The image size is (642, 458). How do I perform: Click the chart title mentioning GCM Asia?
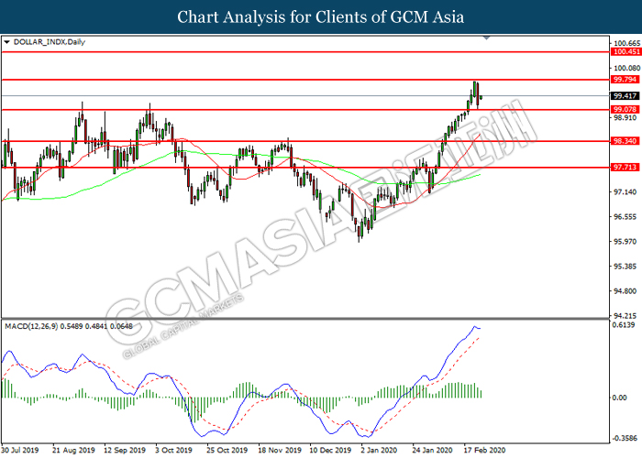pos(320,16)
